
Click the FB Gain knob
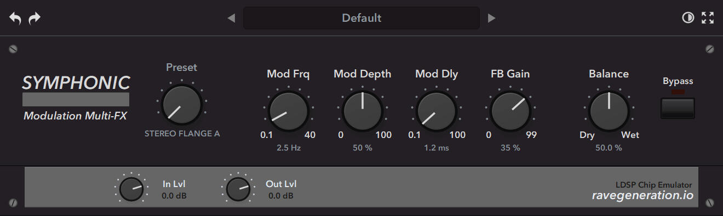coord(510,111)
